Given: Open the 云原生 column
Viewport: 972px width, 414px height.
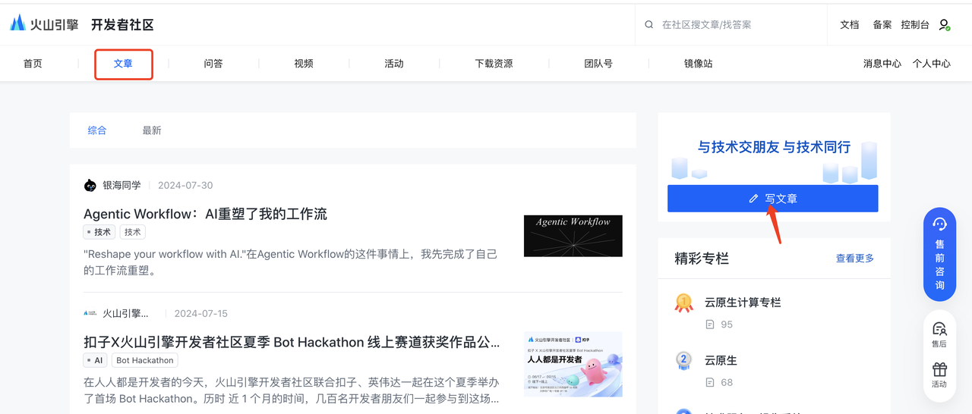Looking at the screenshot, I should [721, 360].
